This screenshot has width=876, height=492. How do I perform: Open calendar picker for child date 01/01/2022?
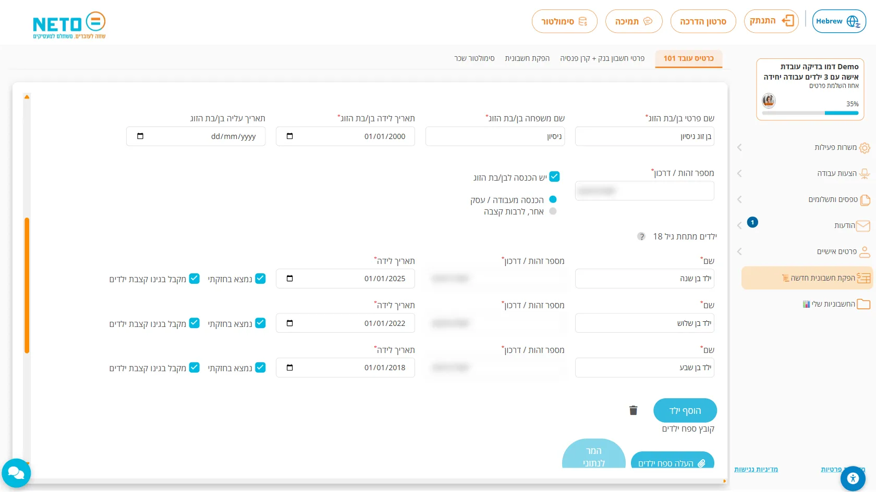(290, 323)
